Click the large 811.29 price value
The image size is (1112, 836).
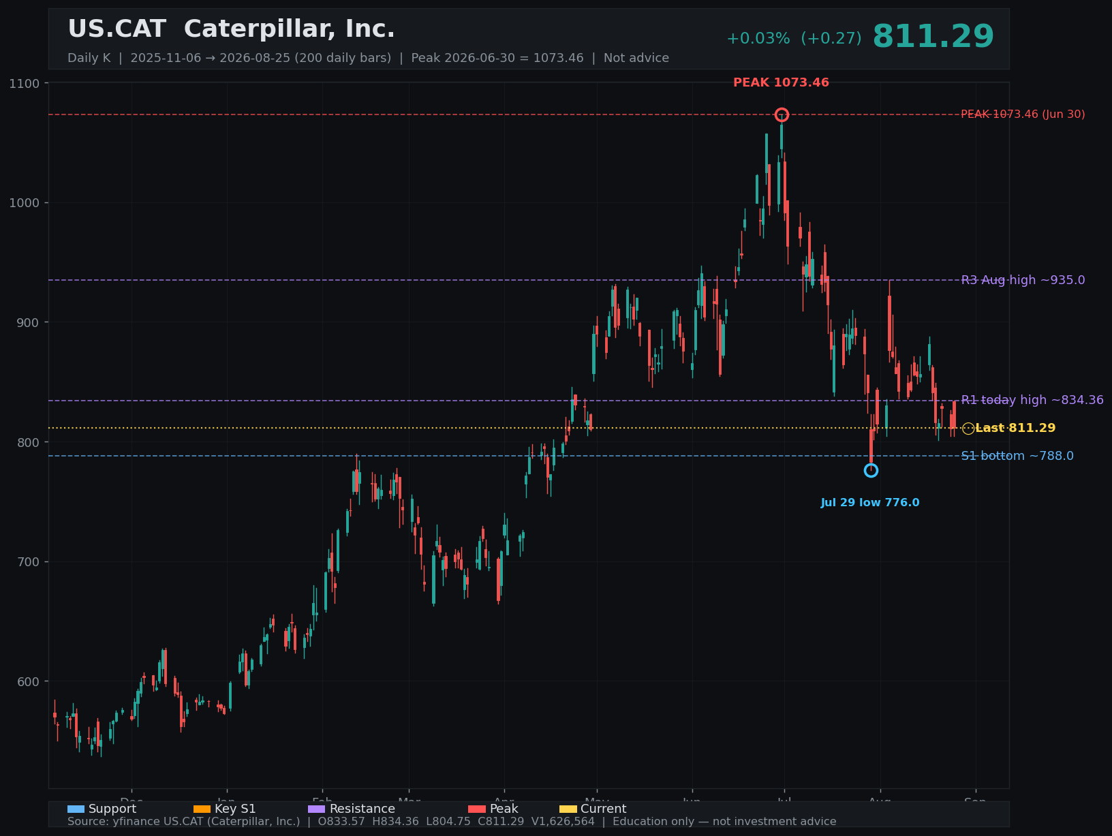click(933, 37)
